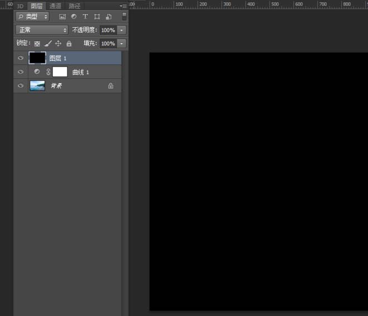Viewport: 368px width, 316px height.
Task: Click the 填充 100% value field
Action: tap(108, 43)
